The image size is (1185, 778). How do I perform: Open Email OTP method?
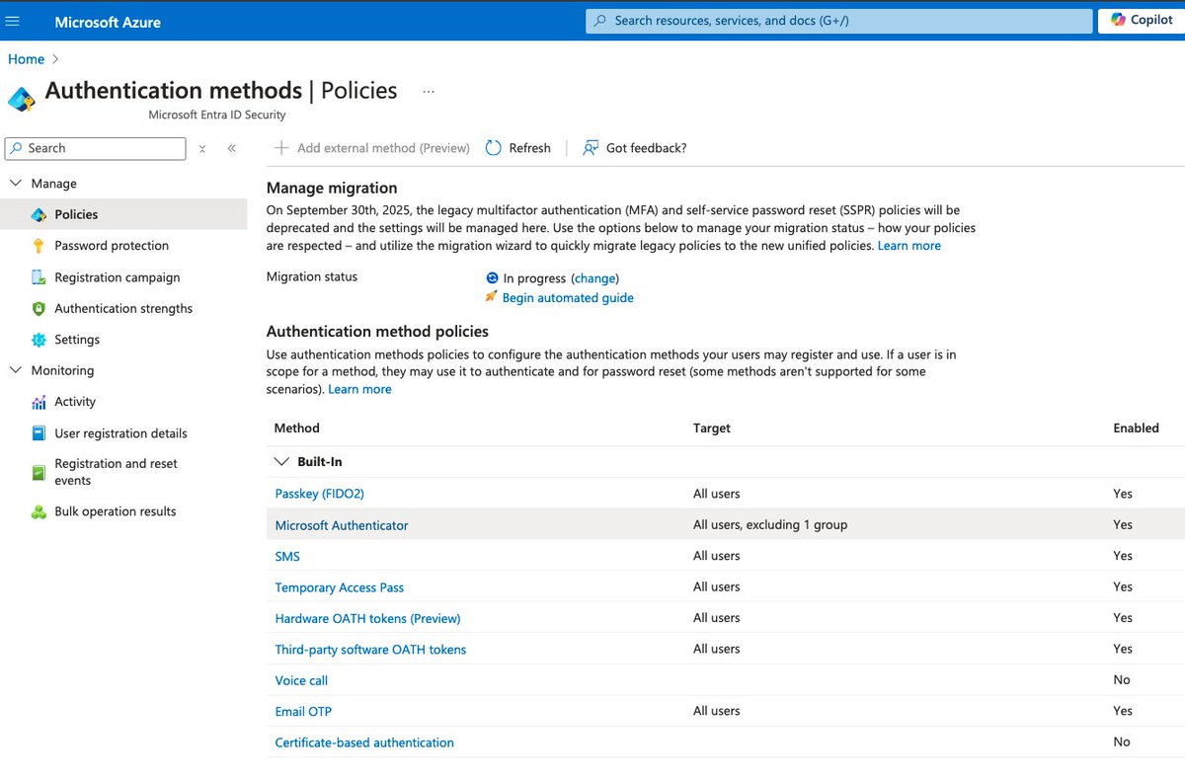[303, 711]
